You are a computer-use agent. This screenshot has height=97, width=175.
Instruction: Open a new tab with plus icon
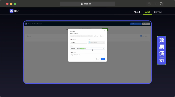pos(155,4)
